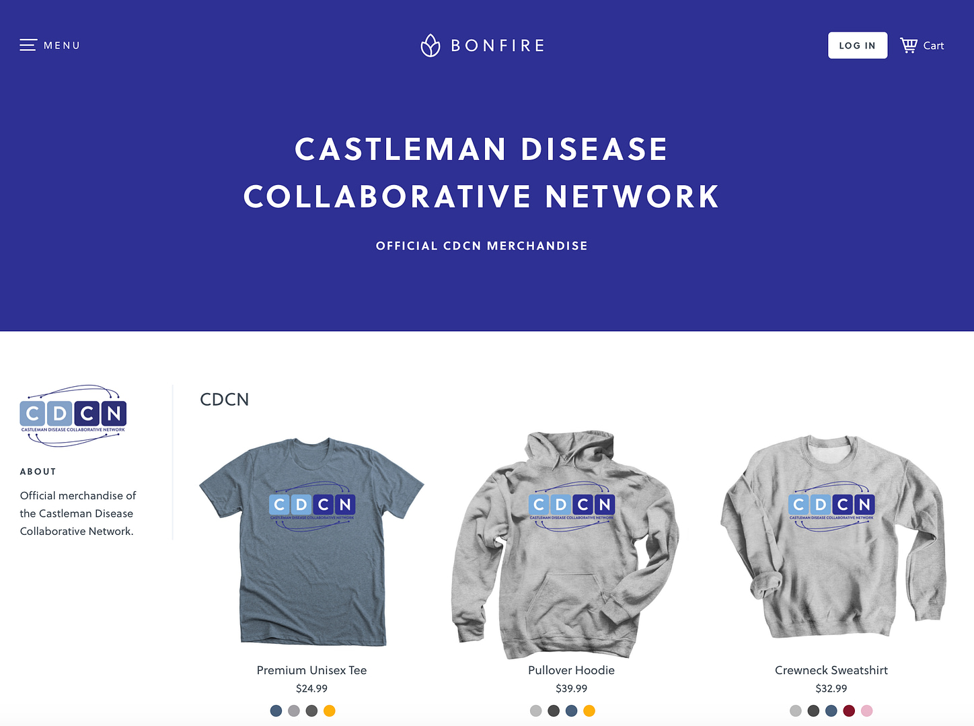Select the light gray swatch for Pullover Hoodie
974x726 pixels.
point(536,711)
